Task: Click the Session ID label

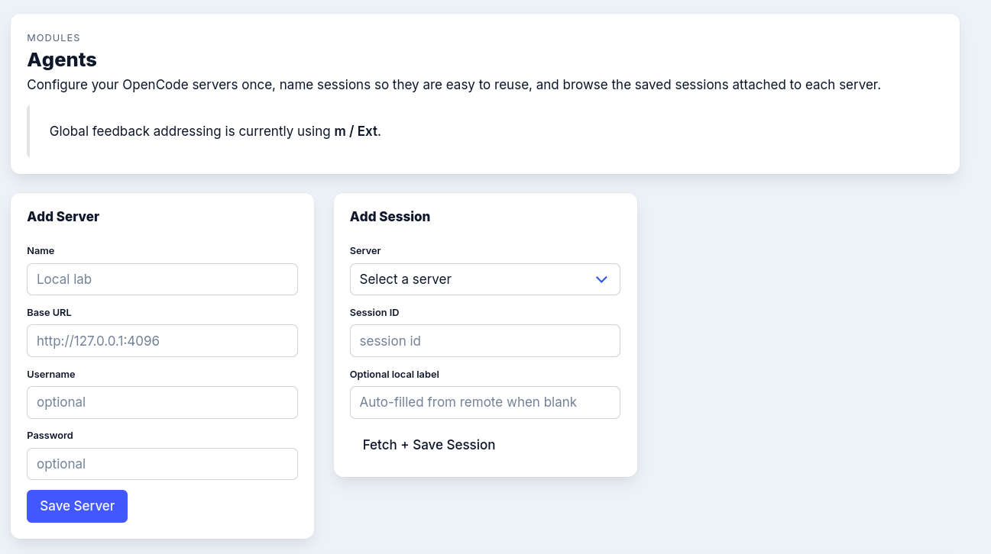Action: [x=374, y=313]
